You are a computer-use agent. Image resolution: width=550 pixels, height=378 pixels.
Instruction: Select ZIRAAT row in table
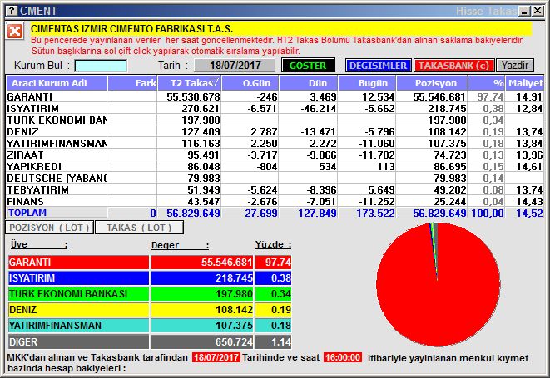click(275, 155)
